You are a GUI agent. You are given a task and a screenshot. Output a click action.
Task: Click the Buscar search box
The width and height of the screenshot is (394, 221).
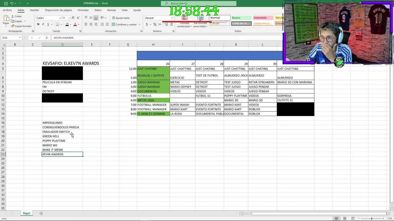[199, 3]
